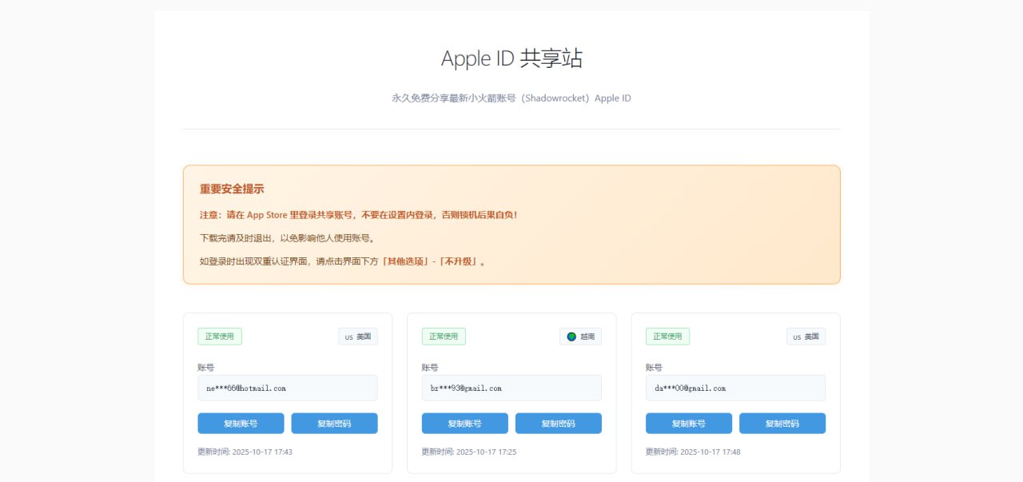Copy the password for br***93@gmail.com

[558, 423]
